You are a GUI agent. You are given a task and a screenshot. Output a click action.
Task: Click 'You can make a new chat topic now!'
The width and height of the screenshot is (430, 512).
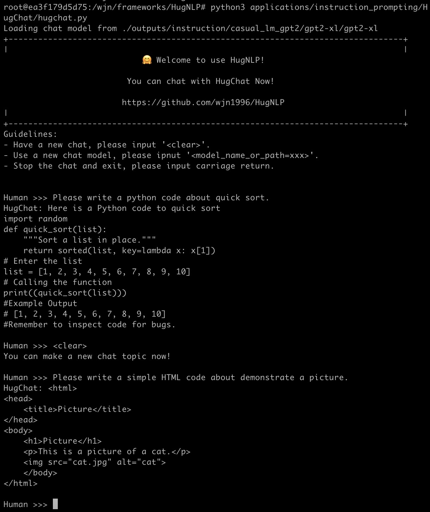[x=87, y=356]
